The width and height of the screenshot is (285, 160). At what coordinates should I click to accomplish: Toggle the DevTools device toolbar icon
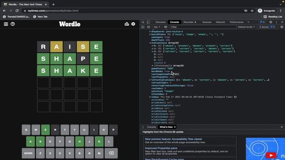pos(148,22)
